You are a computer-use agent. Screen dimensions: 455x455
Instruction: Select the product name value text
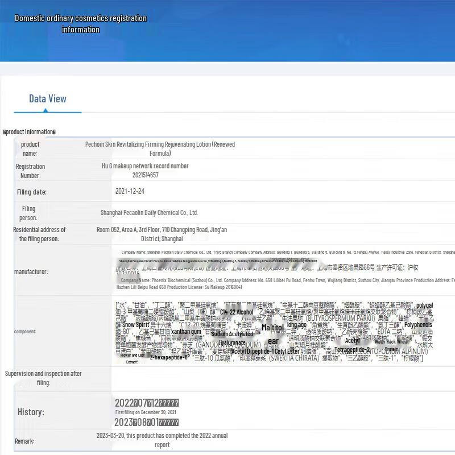[160, 148]
